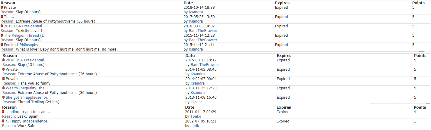
Task: Open Landlord trying to scam thread
Action: click(28, 112)
